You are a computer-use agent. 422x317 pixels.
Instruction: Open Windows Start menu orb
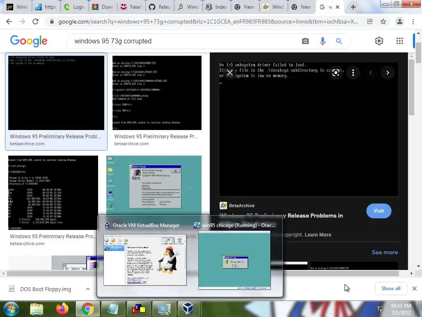tap(10, 309)
